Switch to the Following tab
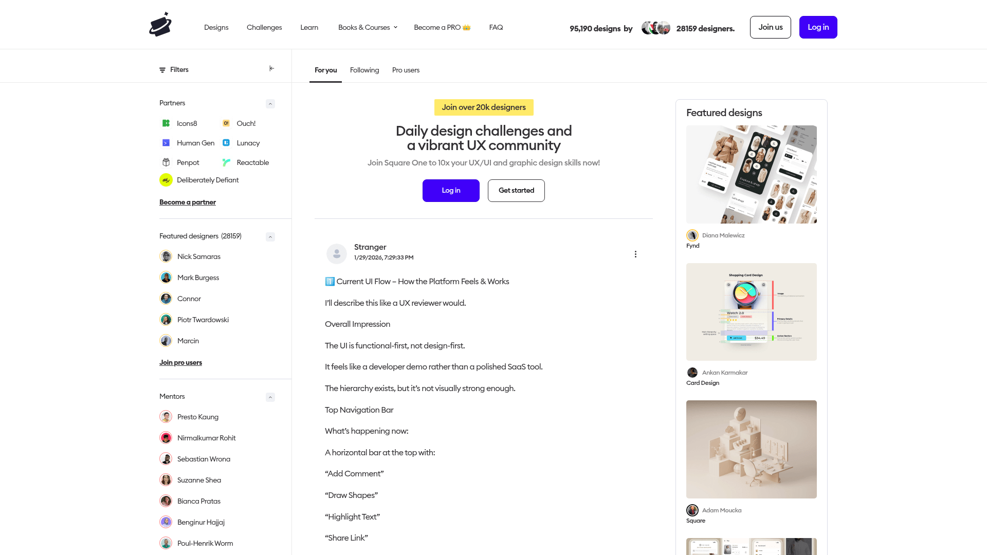Viewport: 987px width, 555px height. pyautogui.click(x=364, y=70)
